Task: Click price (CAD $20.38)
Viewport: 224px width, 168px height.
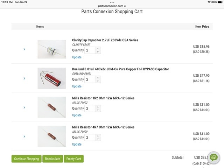Action: [201, 52]
